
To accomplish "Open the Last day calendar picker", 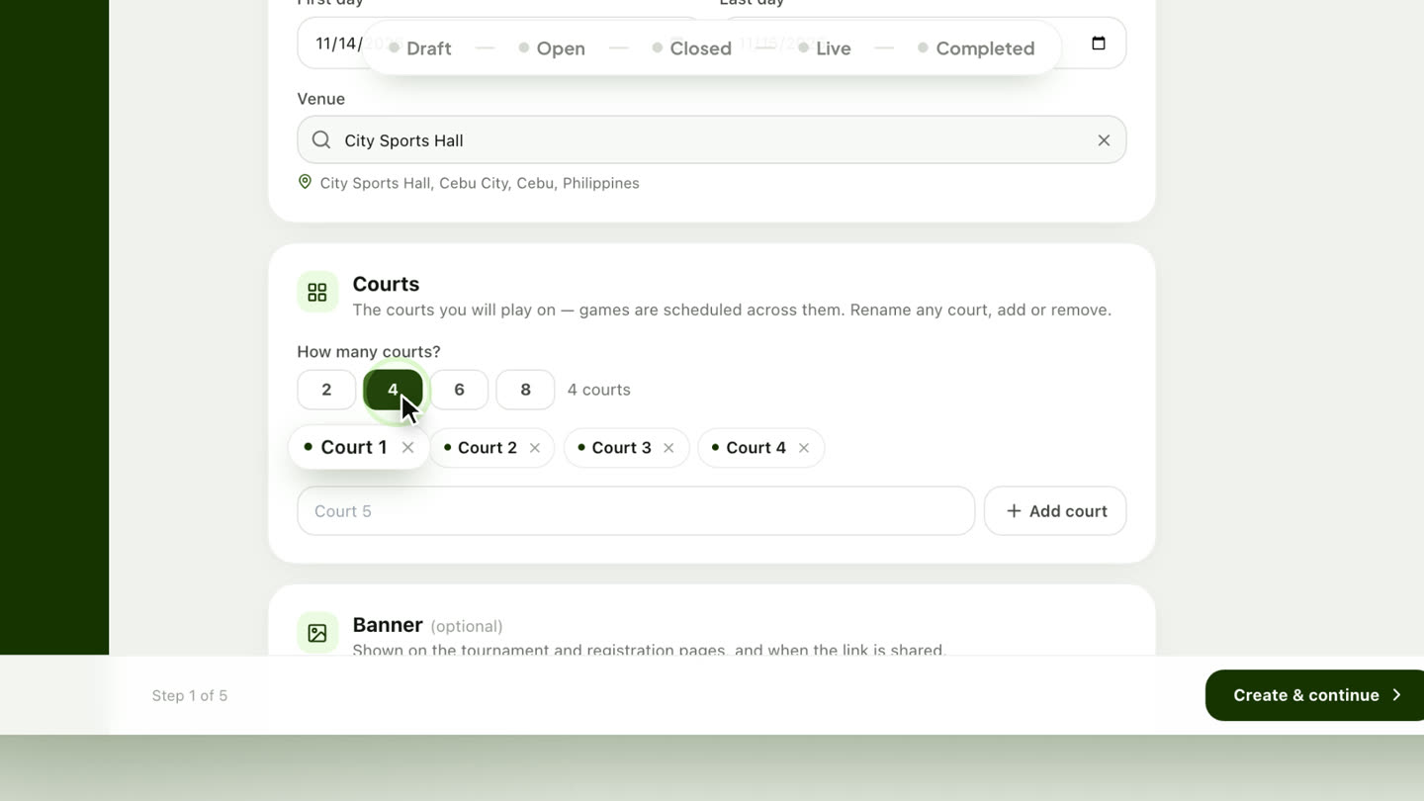I will click(1099, 43).
